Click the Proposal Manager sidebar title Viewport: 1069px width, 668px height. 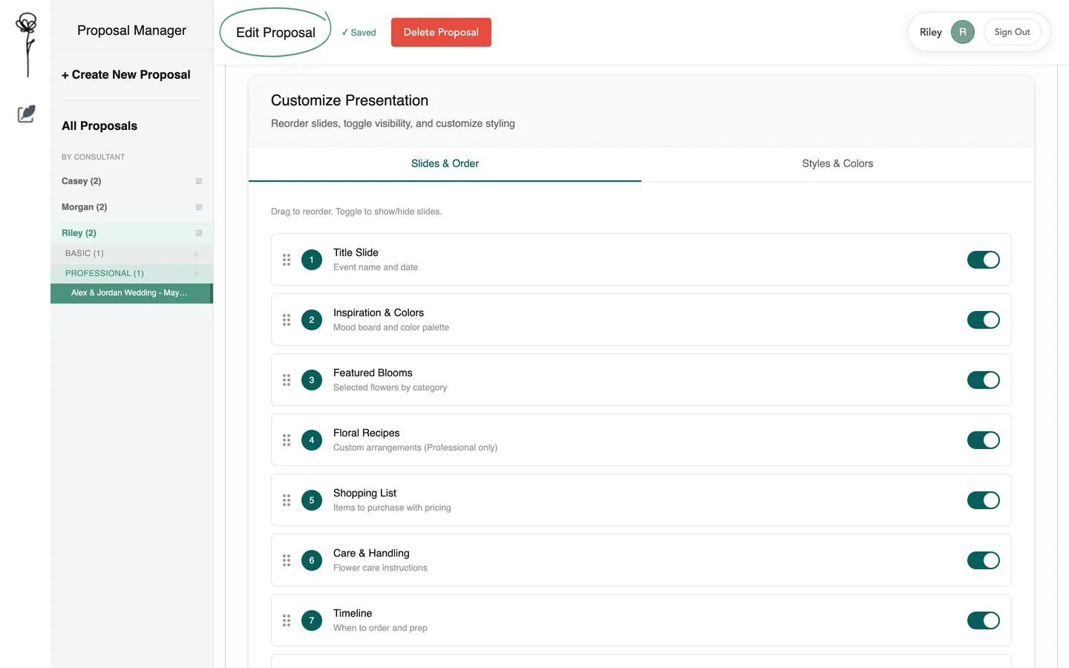131,30
